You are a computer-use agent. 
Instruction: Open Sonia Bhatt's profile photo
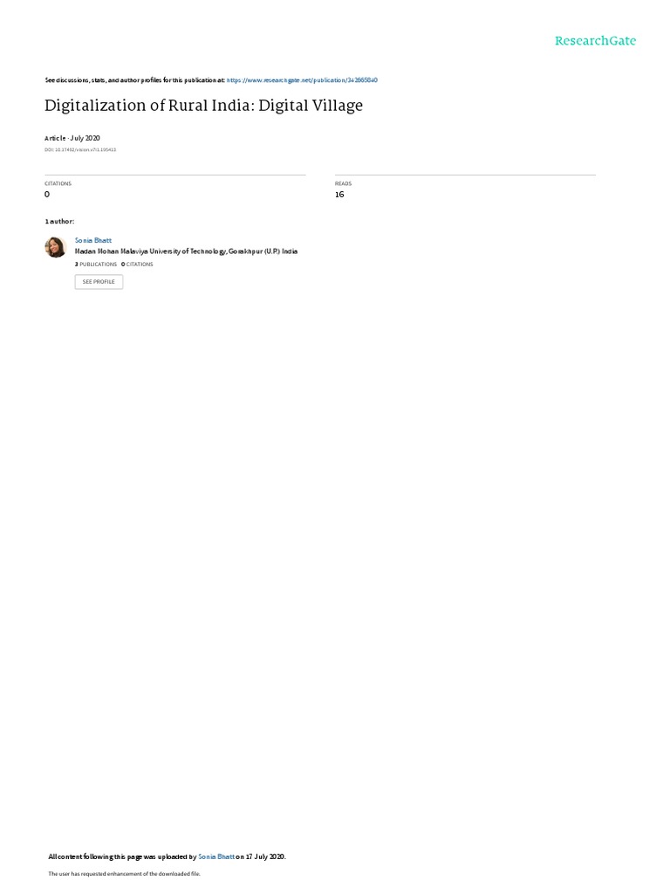click(x=56, y=247)
